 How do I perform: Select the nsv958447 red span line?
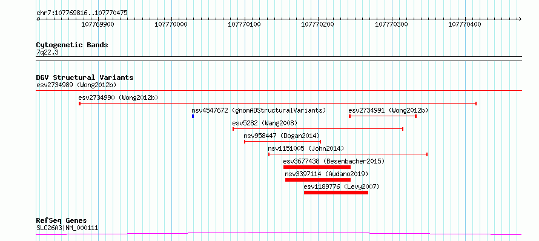[282, 142]
